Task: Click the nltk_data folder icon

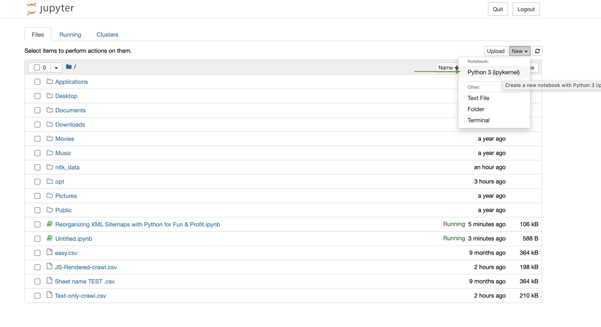Action: pyautogui.click(x=50, y=167)
